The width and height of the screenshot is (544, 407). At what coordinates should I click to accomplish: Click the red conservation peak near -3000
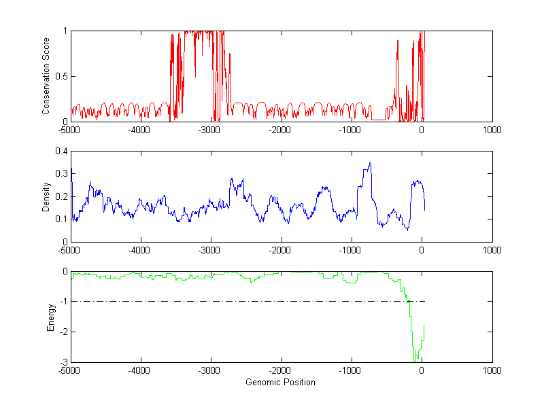(204, 33)
